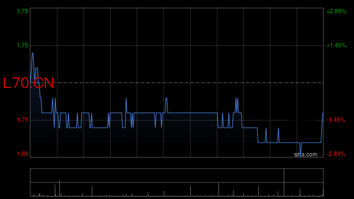
Task: Click the 1.71 price axis label
Action: click(x=23, y=120)
